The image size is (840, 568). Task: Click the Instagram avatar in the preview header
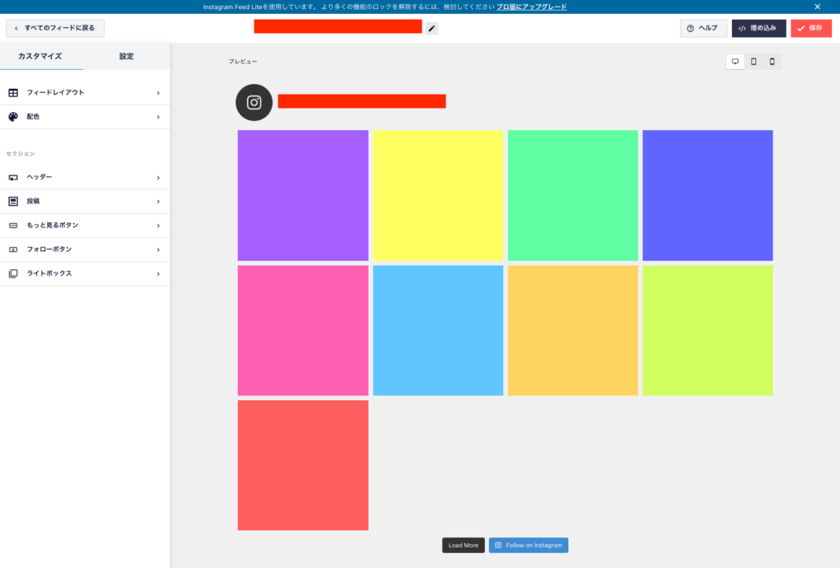[254, 102]
